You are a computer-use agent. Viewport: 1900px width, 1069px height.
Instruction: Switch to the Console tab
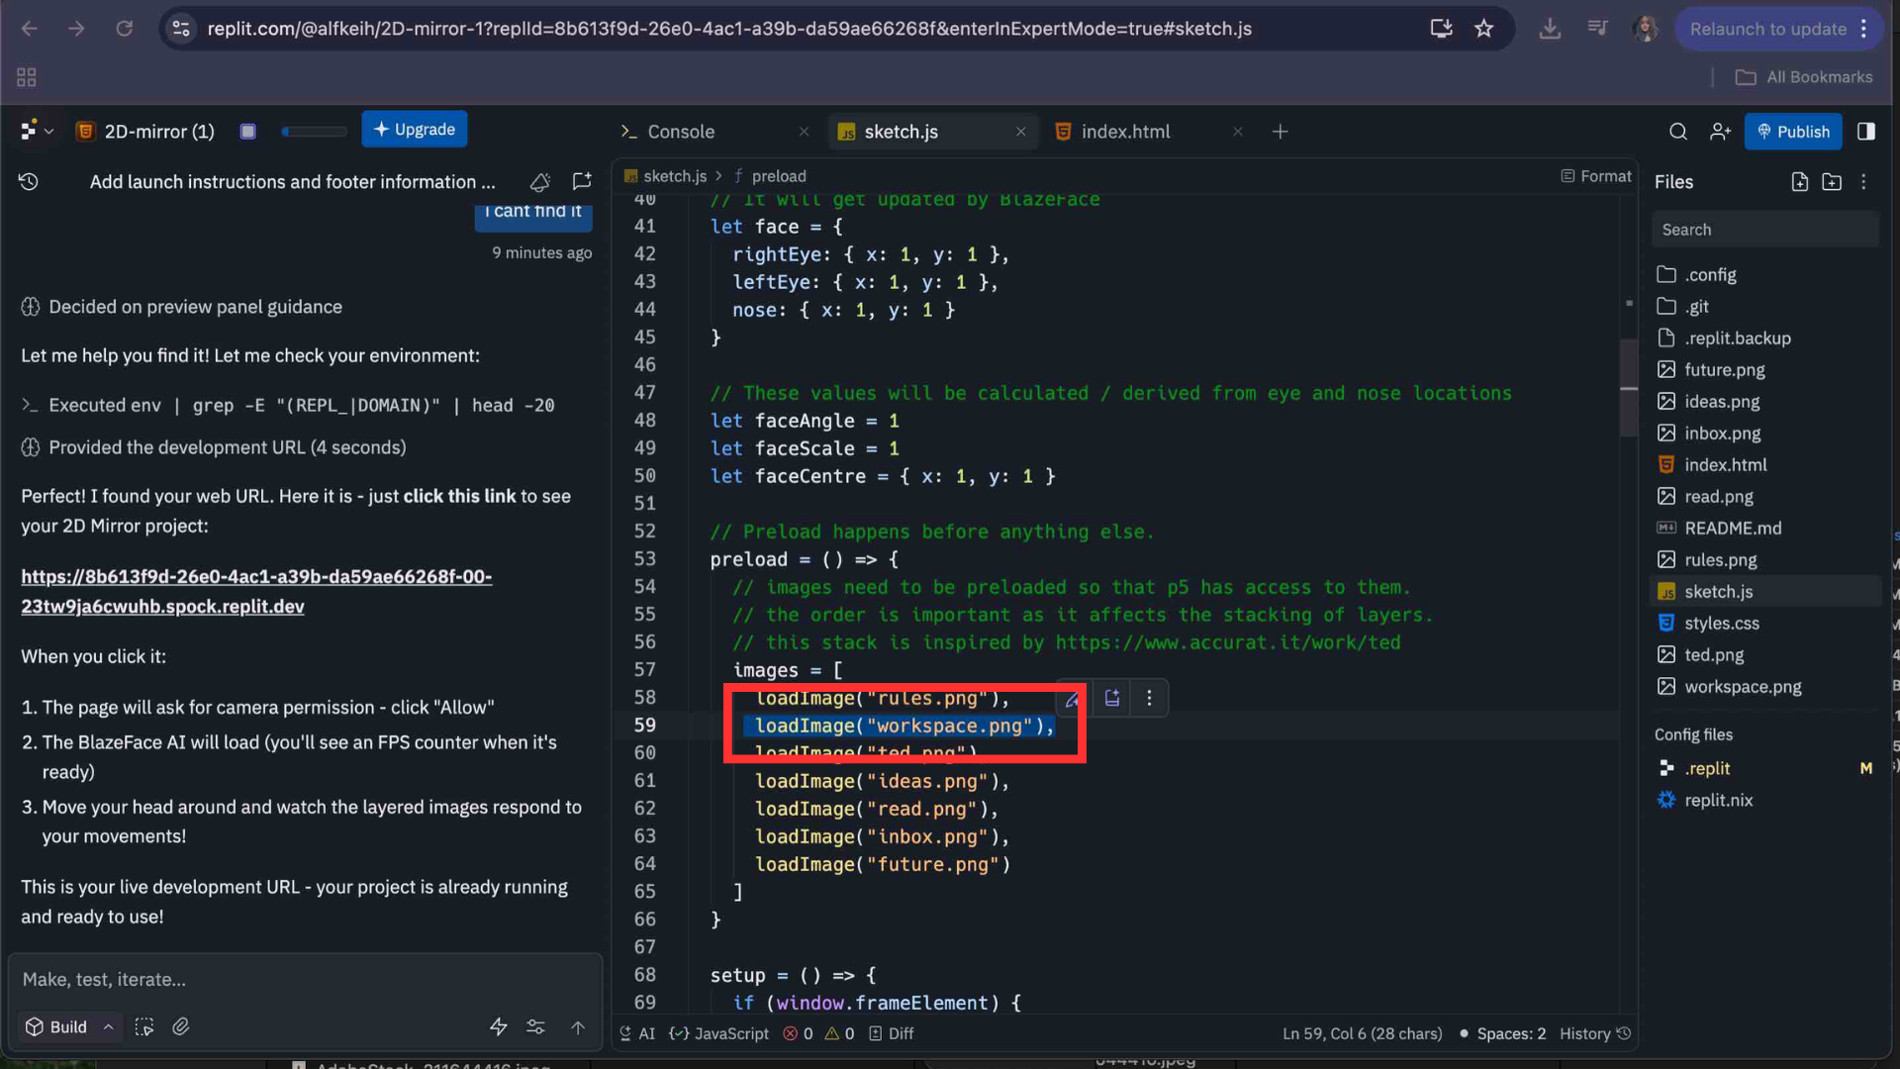click(680, 132)
